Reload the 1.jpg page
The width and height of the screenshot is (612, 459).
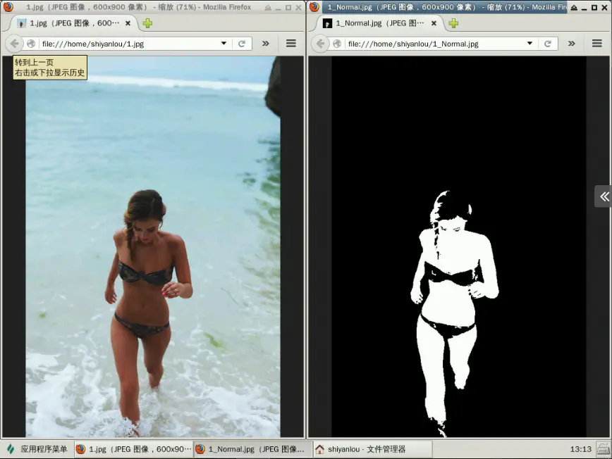(x=242, y=44)
